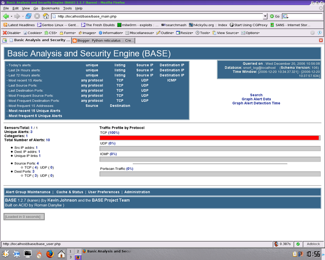Open the Edit menu
325x260 pixels.
[x=15, y=8]
